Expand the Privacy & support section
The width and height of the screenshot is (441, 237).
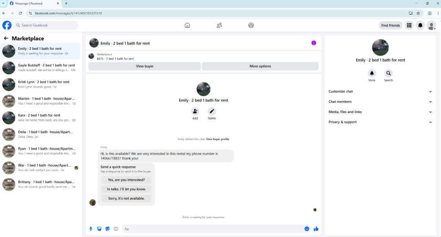[380, 122]
